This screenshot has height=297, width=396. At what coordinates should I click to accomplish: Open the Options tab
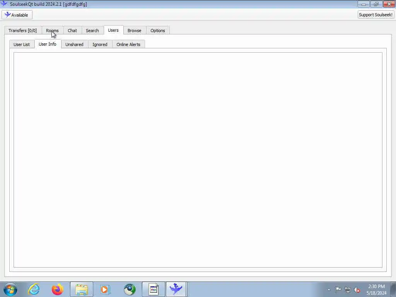click(x=158, y=30)
